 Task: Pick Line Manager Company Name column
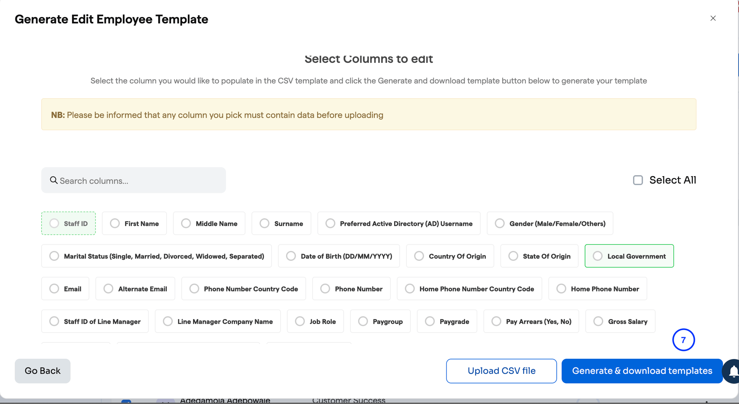point(218,322)
